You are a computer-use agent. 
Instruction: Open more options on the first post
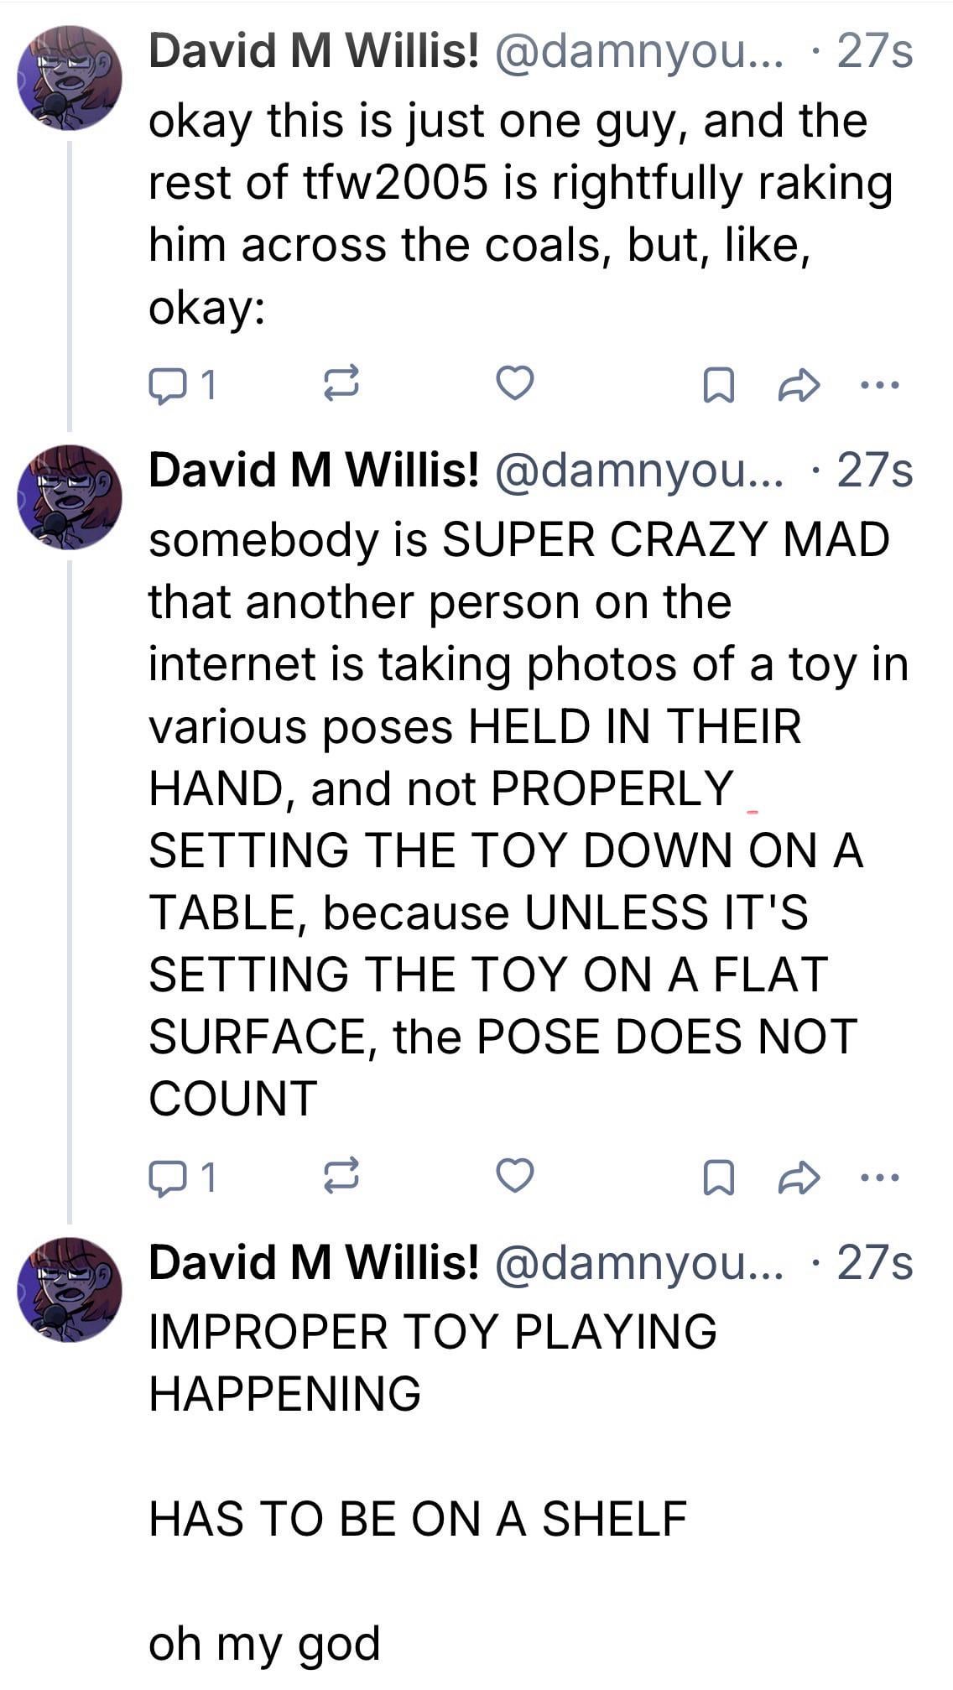(881, 385)
